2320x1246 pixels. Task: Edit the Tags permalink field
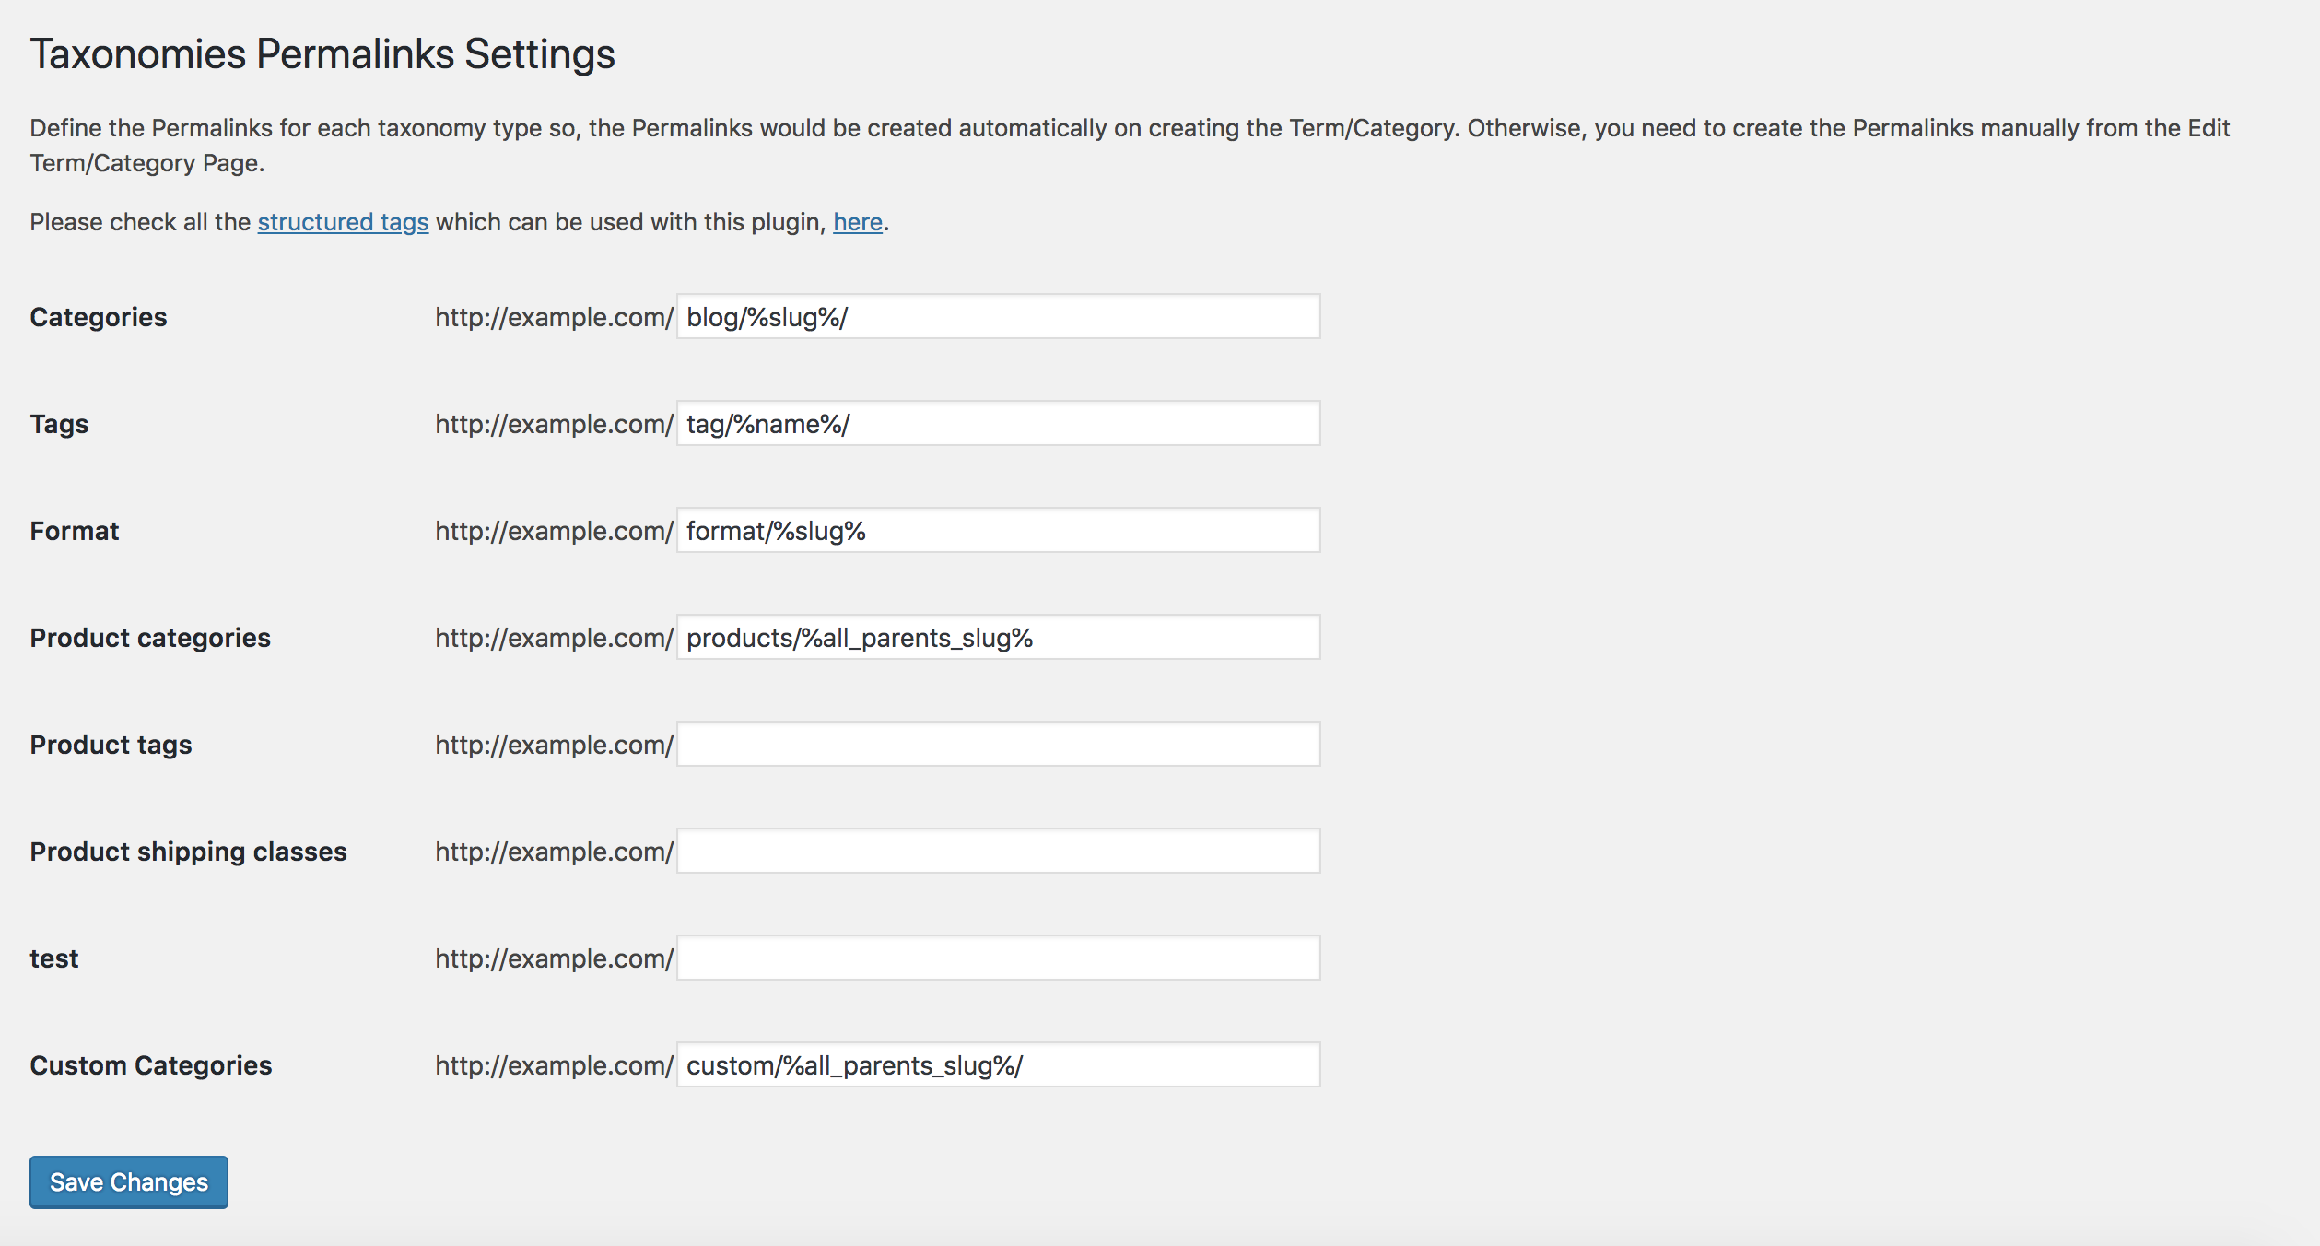point(998,423)
